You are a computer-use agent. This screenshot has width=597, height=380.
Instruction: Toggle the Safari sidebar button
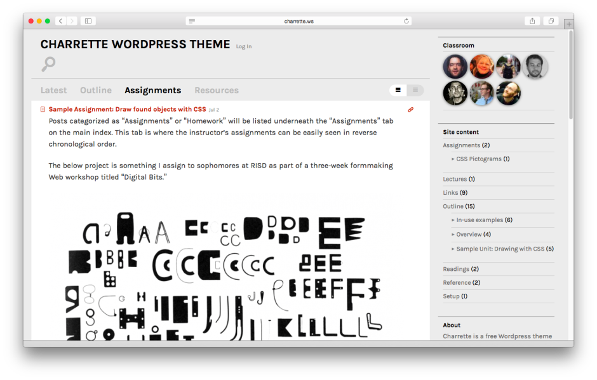[88, 21]
